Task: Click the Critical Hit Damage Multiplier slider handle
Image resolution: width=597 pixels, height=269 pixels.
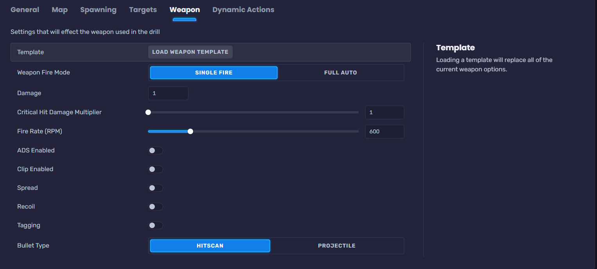Action: pyautogui.click(x=148, y=112)
